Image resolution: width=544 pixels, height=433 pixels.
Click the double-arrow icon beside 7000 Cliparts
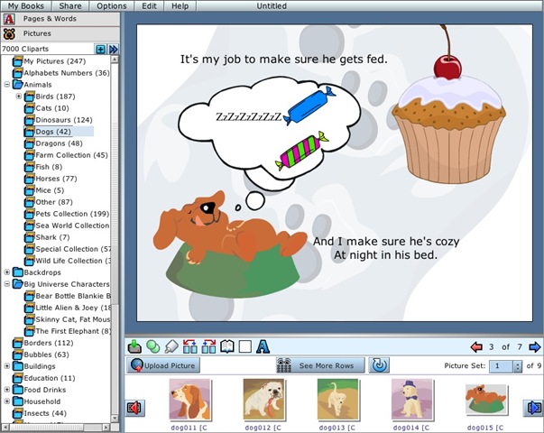point(113,50)
